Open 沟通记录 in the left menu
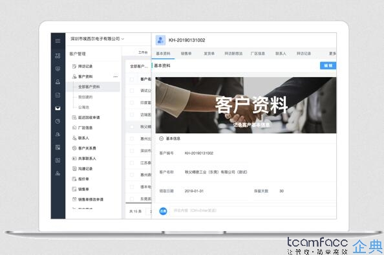Image resolution: width=384 pixels, height=255 pixels. pyautogui.click(x=85, y=168)
